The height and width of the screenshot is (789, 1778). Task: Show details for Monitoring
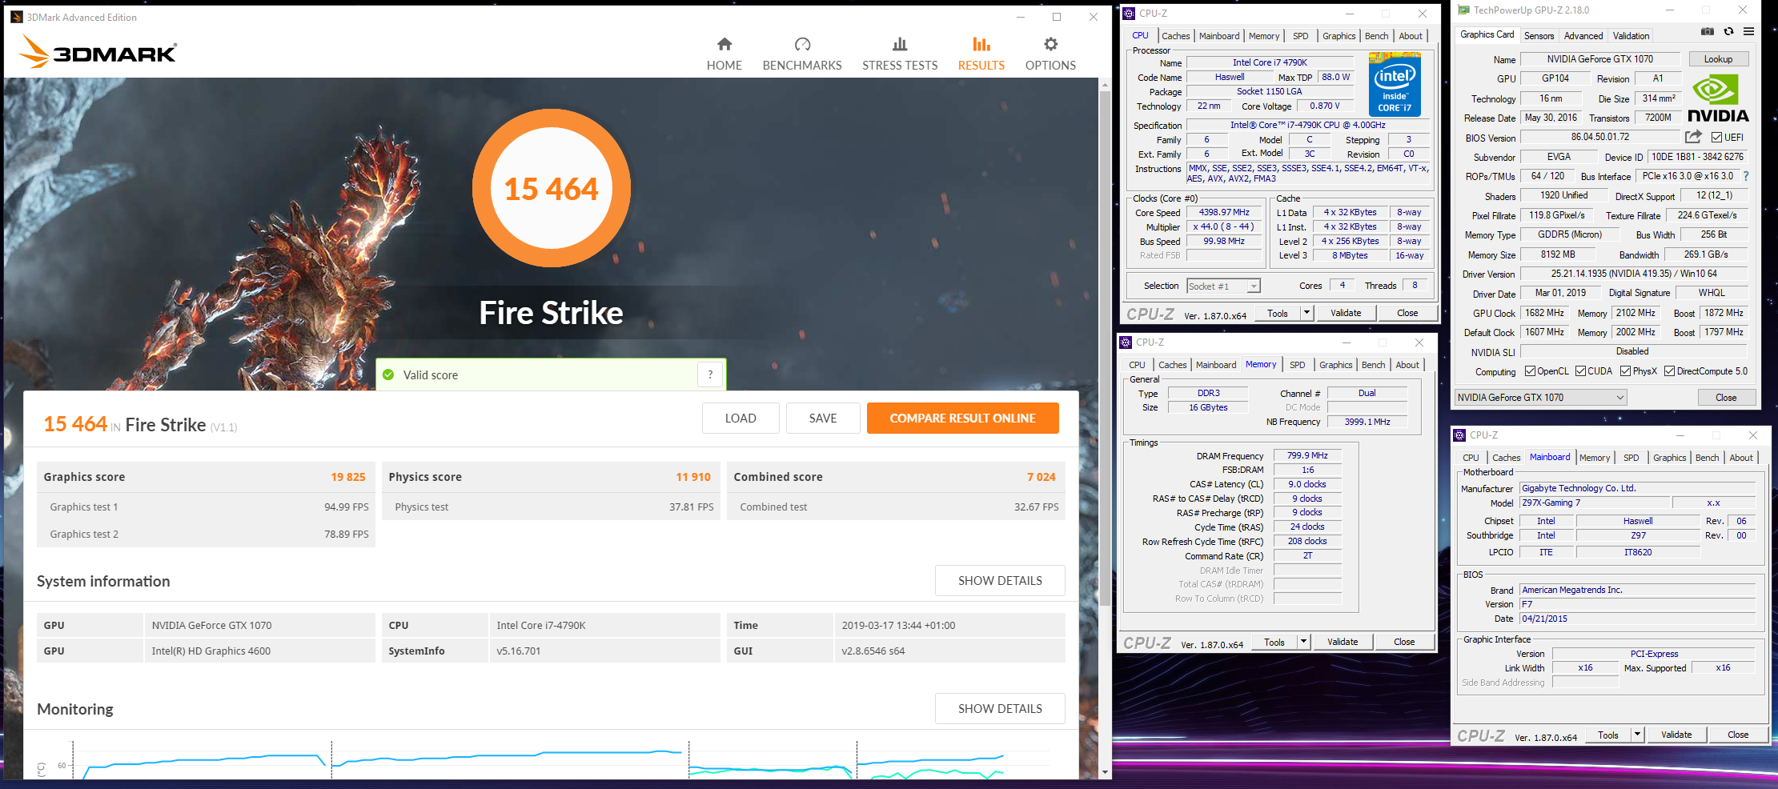(1000, 708)
